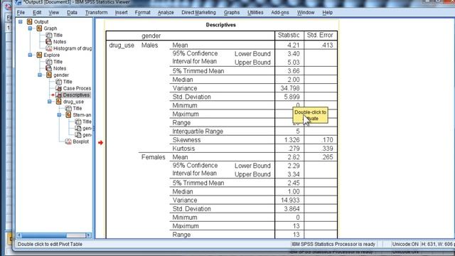
Task: Click Males variance value 34.798
Action: click(x=290, y=88)
